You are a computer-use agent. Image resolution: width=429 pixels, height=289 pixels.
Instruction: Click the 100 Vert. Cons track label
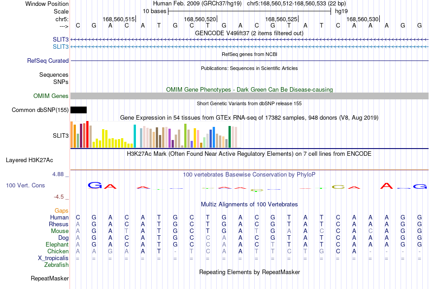[x=25, y=185]
